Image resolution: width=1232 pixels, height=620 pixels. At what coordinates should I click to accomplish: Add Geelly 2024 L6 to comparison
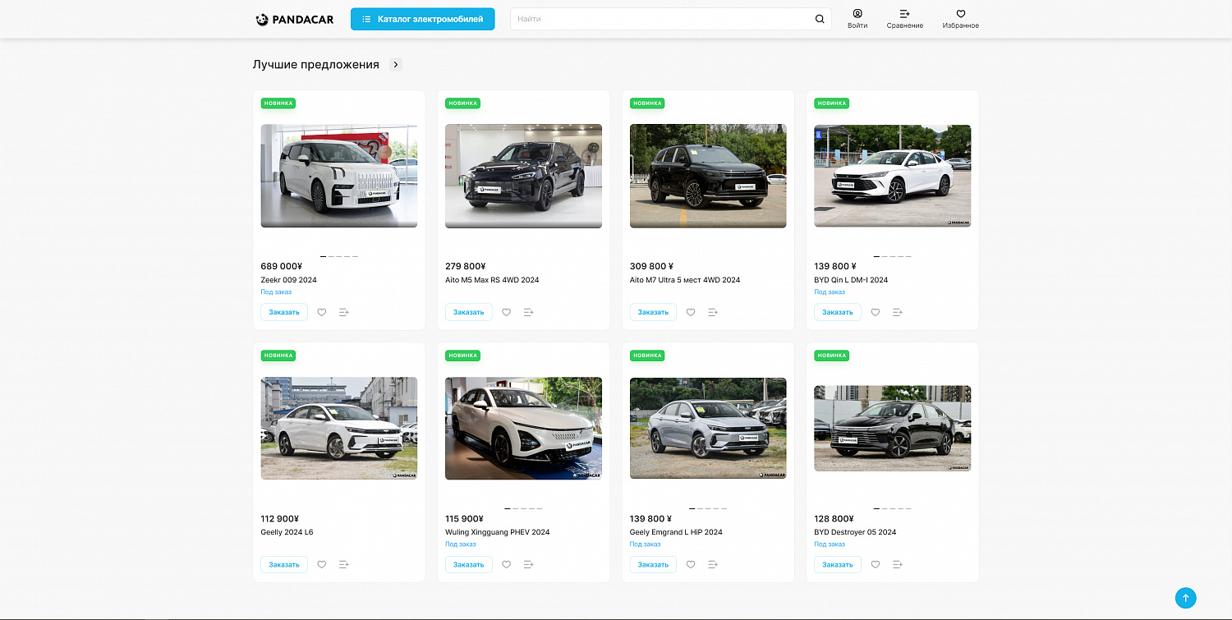tap(344, 564)
